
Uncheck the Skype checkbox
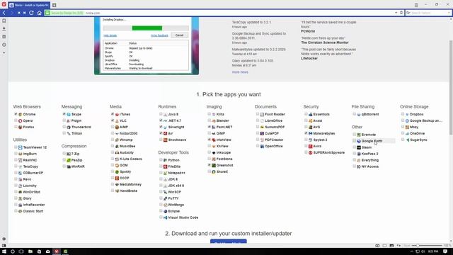pos(64,114)
